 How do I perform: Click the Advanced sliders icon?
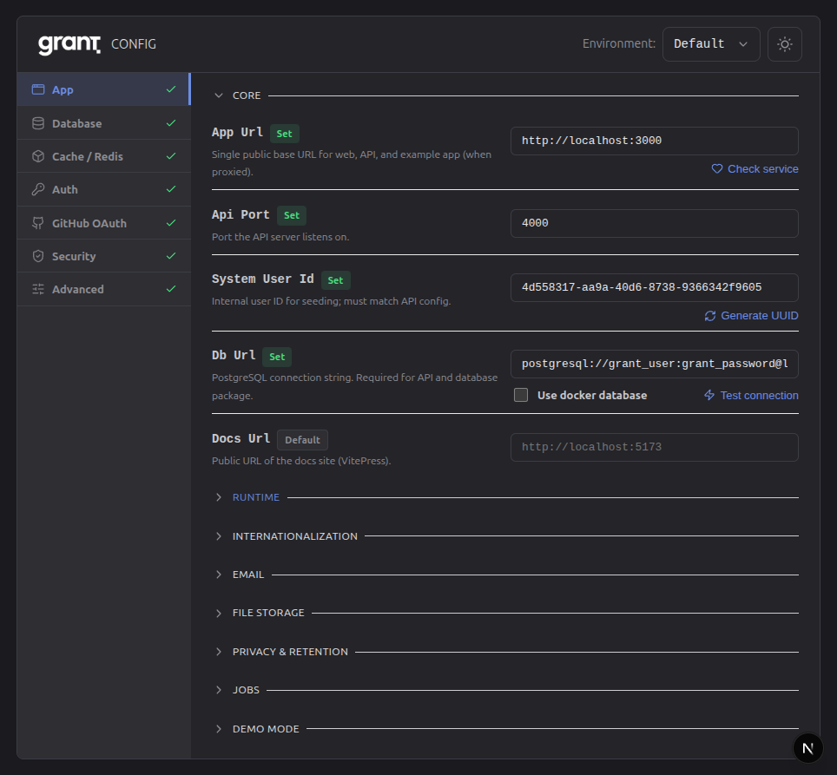38,289
